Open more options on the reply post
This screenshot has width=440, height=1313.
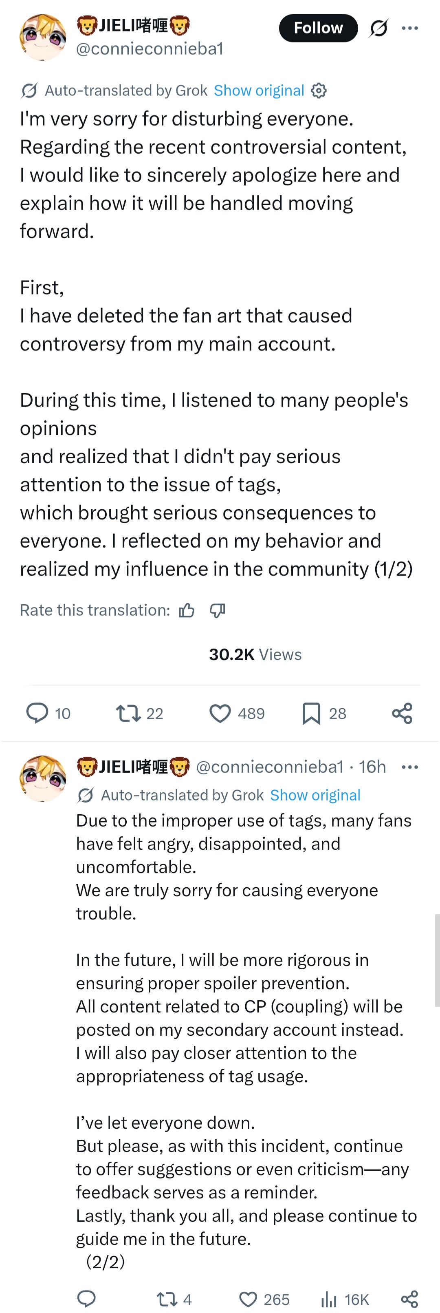point(409,767)
